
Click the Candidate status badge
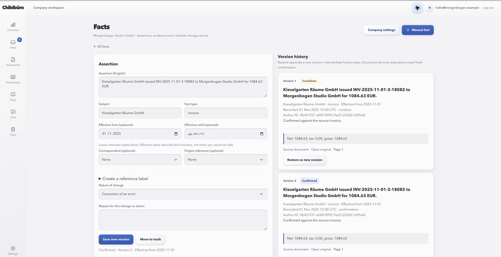coord(309,81)
